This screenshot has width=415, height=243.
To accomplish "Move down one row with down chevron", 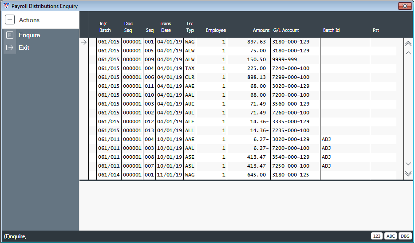I will coord(408,164).
